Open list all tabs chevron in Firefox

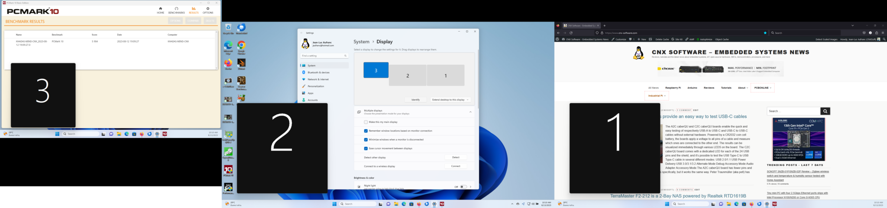[x=852, y=25]
